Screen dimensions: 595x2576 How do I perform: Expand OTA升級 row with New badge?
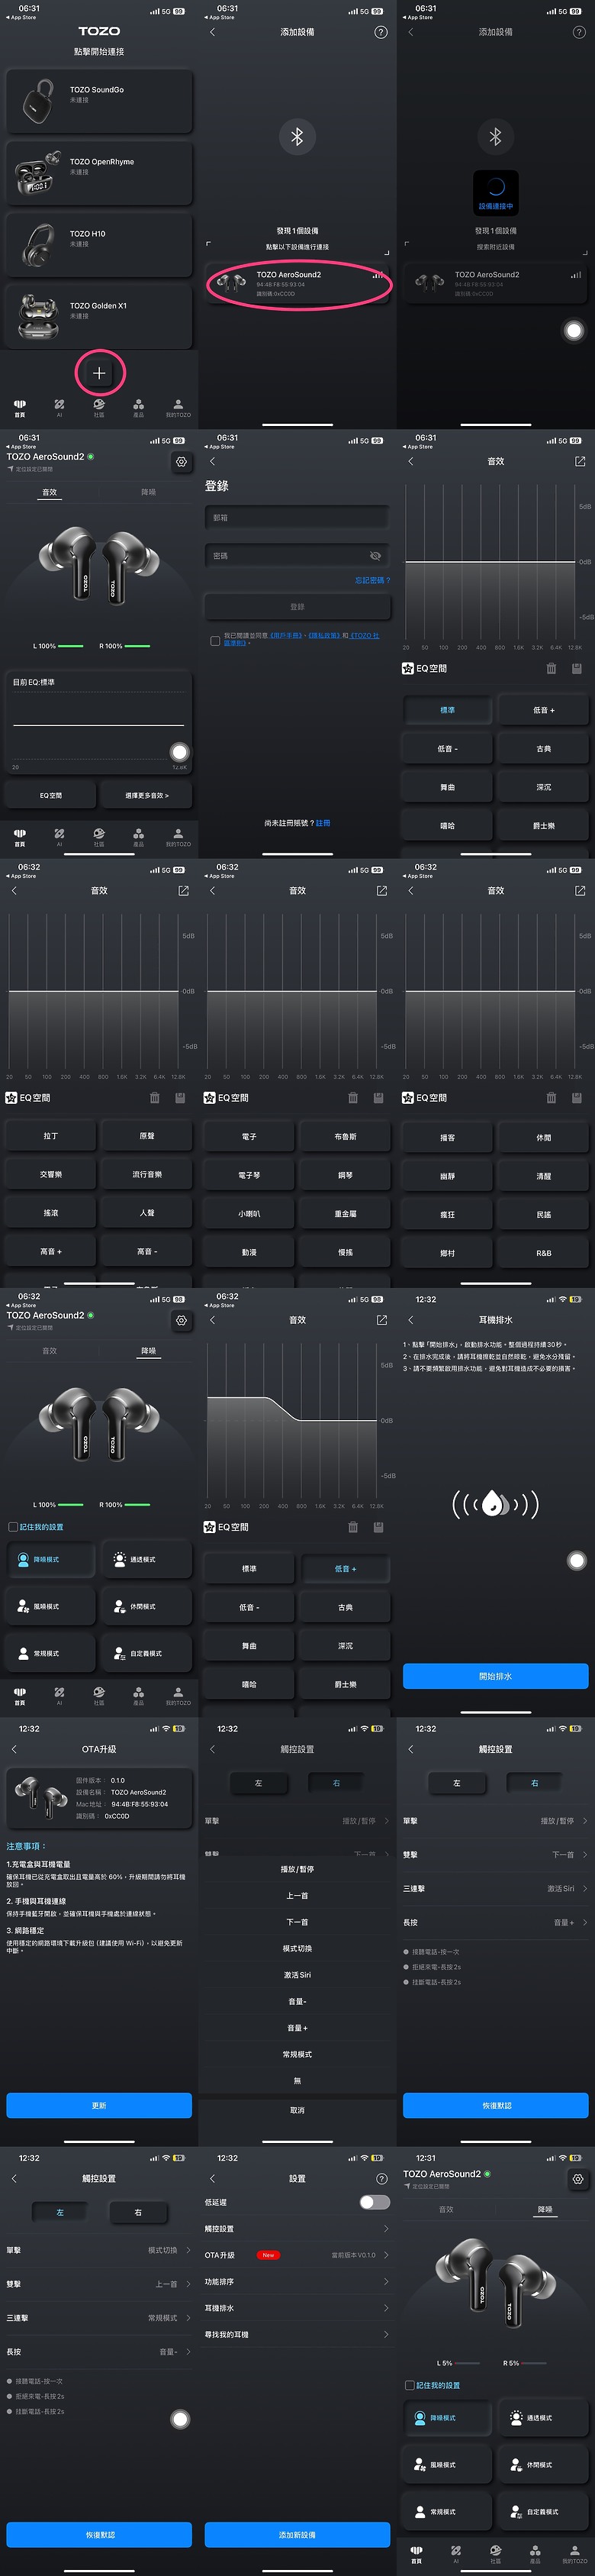(297, 2255)
